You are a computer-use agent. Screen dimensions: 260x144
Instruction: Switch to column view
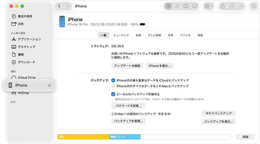tap(186, 6)
